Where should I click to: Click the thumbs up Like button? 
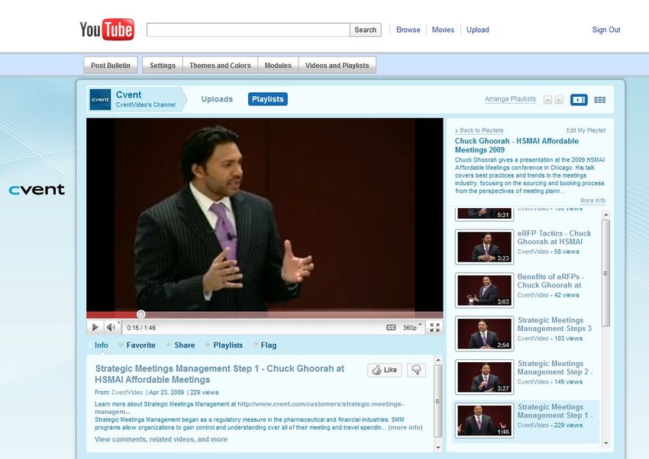tap(385, 370)
